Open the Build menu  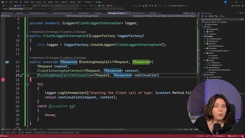(x=32, y=2)
